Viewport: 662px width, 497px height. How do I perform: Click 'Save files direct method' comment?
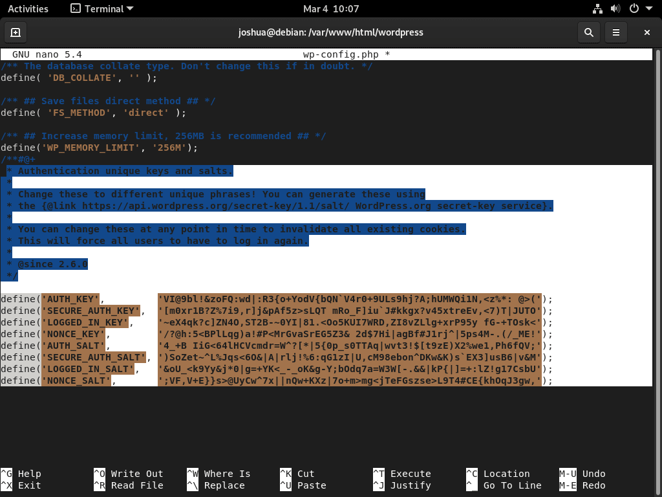[x=108, y=101]
